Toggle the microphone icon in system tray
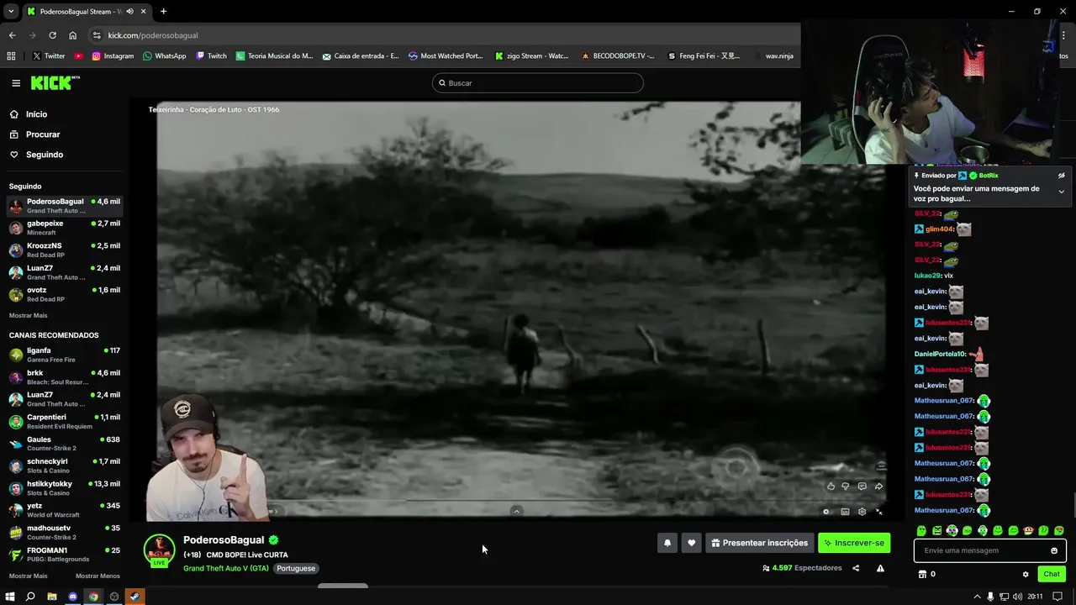The width and height of the screenshot is (1076, 605). pos(990,597)
